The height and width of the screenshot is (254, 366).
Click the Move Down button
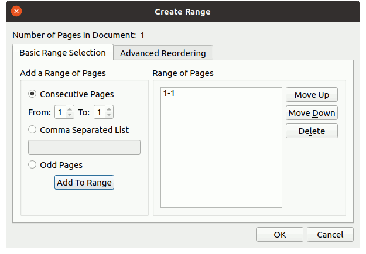[x=312, y=113]
